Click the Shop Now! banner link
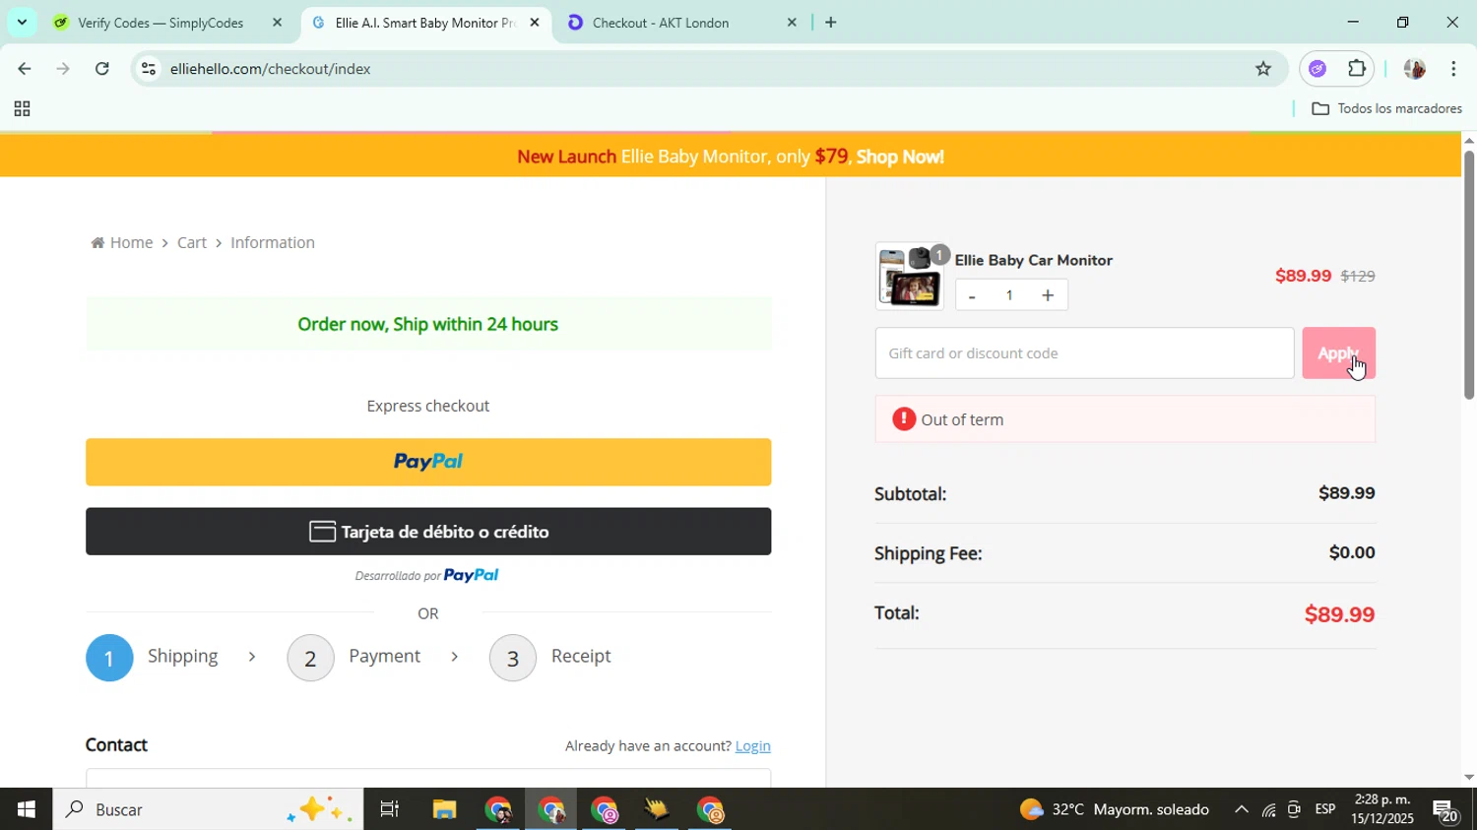 900,157
